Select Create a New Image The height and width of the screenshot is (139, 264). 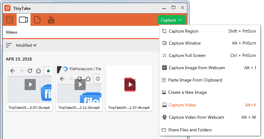(x=187, y=92)
